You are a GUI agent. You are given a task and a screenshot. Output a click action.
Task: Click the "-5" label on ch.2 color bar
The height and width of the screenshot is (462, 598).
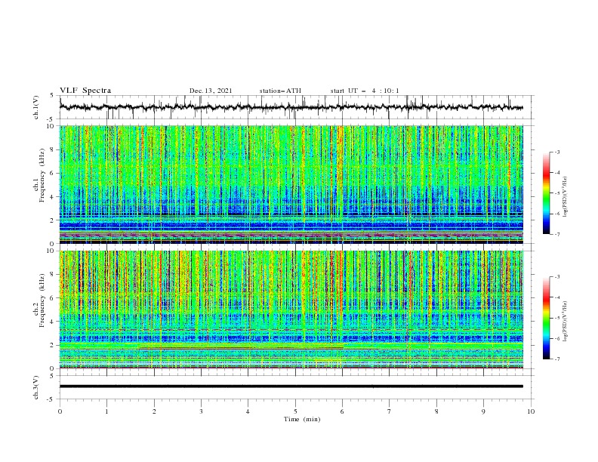pyautogui.click(x=557, y=318)
